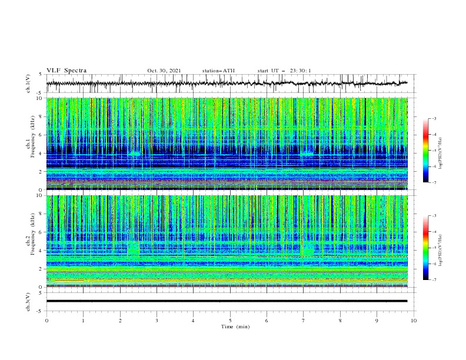Click the ch.2 spectrogram color bar

point(425,248)
